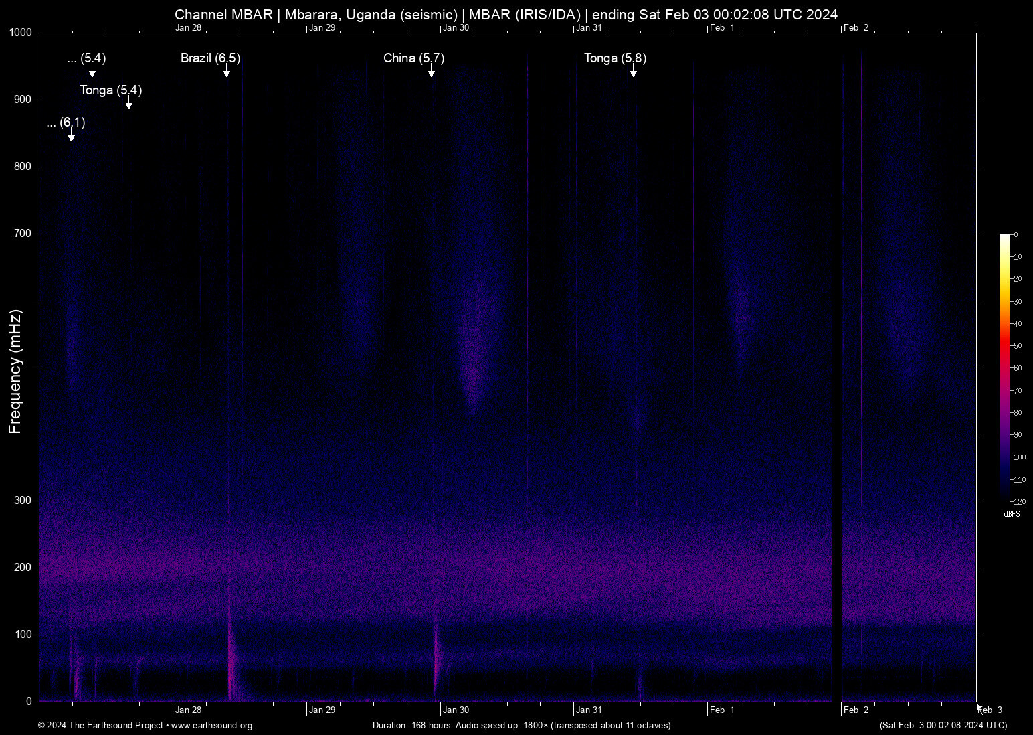Click the Tonga (5.8) annotation text
The image size is (1033, 735).
tap(615, 58)
